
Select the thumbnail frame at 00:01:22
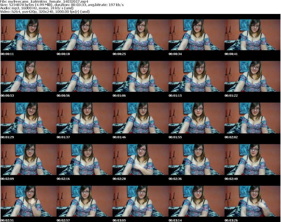(x=252, y=76)
